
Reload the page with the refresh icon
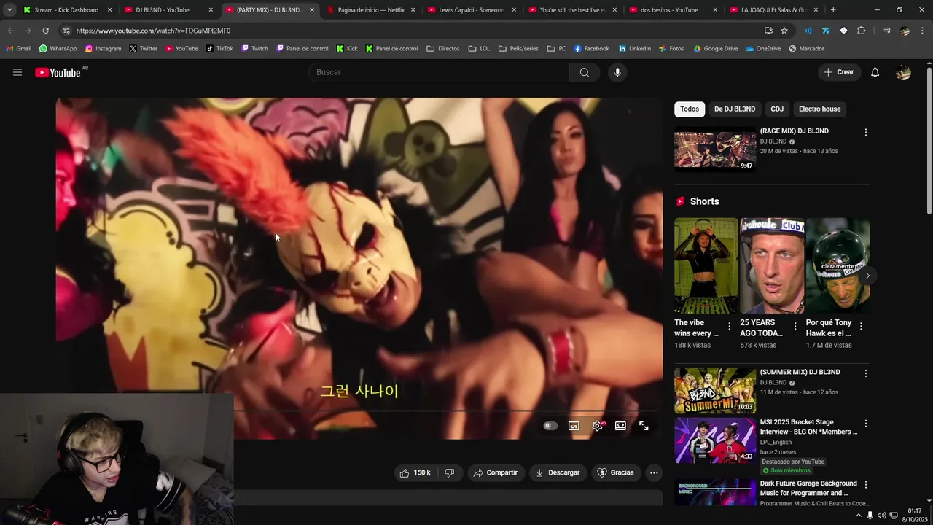(45, 31)
